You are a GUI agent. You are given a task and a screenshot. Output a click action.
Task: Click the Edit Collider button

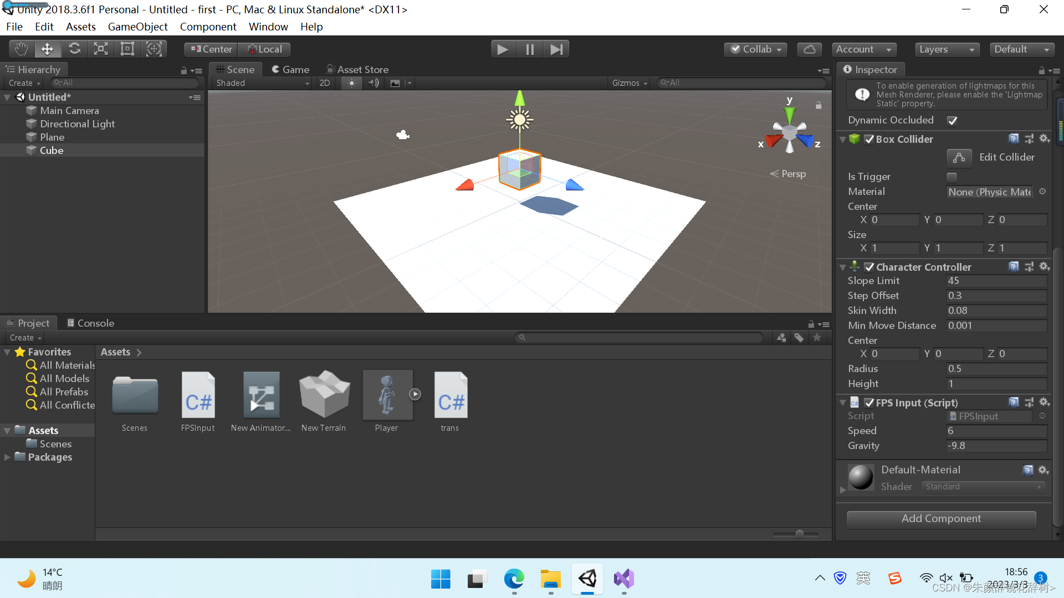(959, 158)
